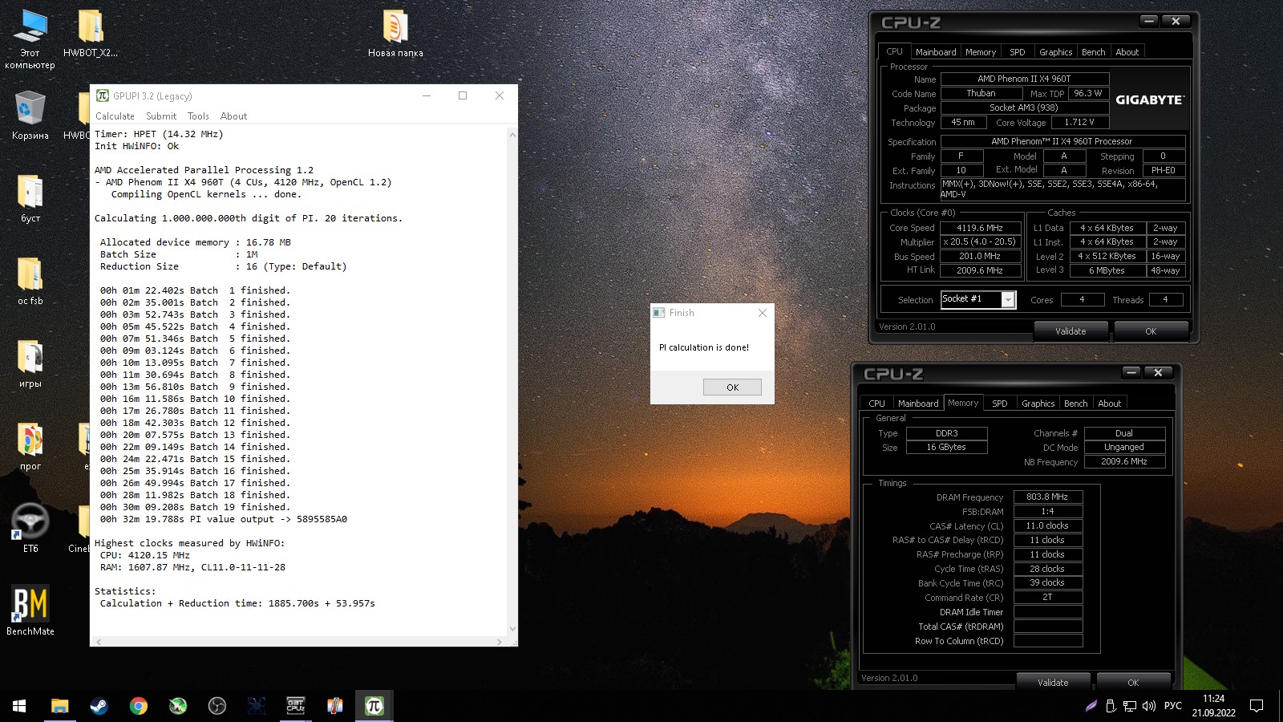
Task: Launch the ET6 shortcut on desktop
Action: pyautogui.click(x=30, y=529)
